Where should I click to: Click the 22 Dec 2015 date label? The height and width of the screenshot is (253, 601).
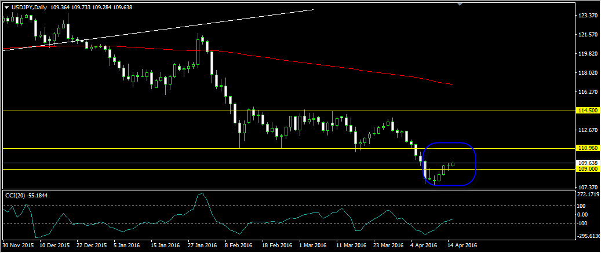click(x=93, y=245)
